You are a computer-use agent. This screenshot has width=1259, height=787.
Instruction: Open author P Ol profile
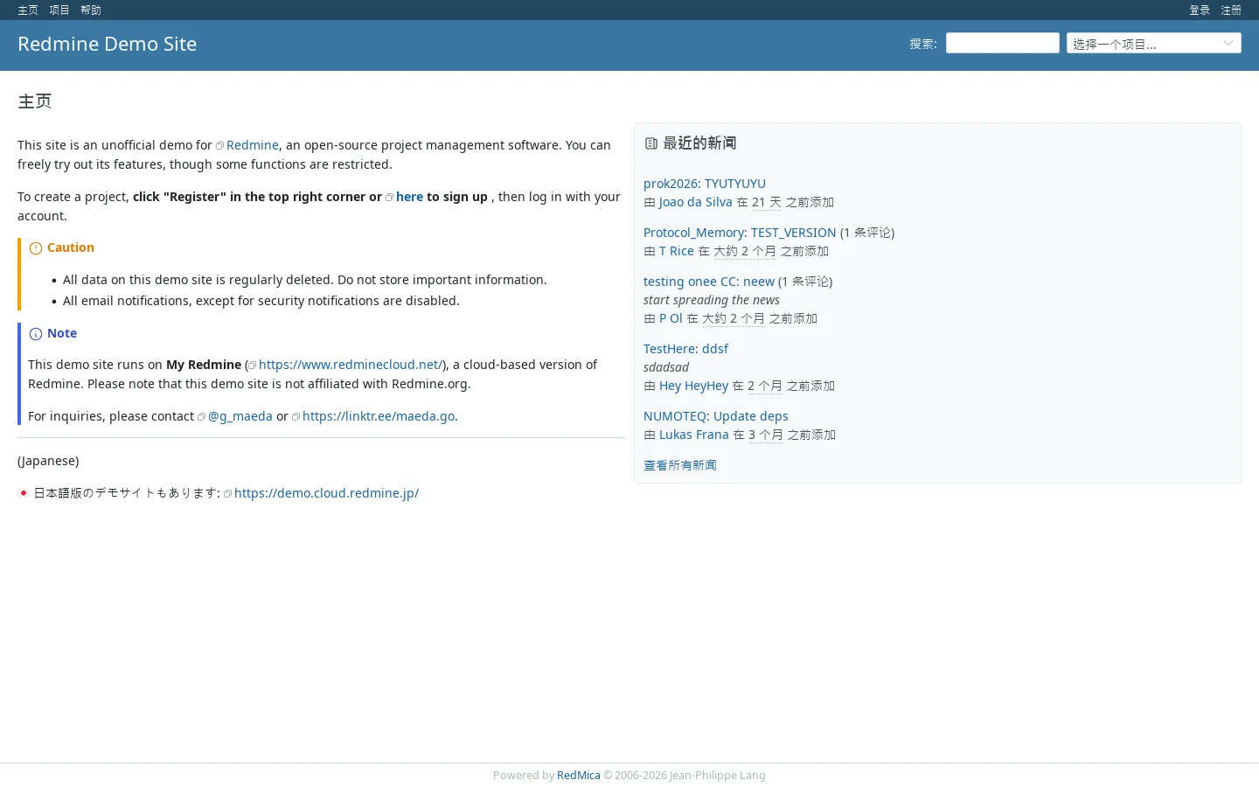(x=671, y=318)
